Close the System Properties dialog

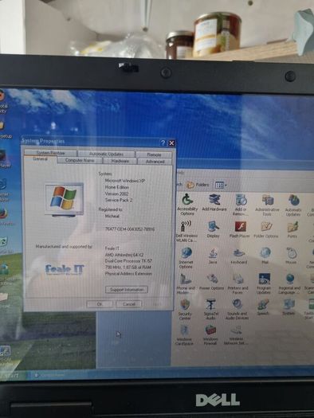(171, 143)
